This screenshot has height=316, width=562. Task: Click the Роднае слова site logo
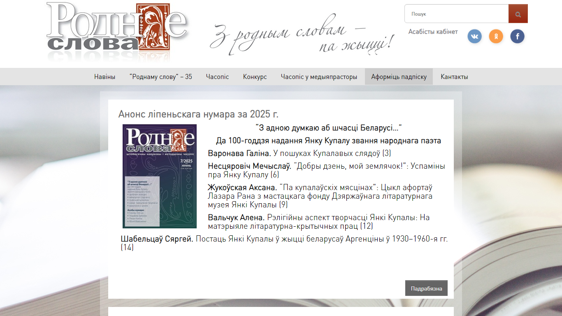pos(117,32)
